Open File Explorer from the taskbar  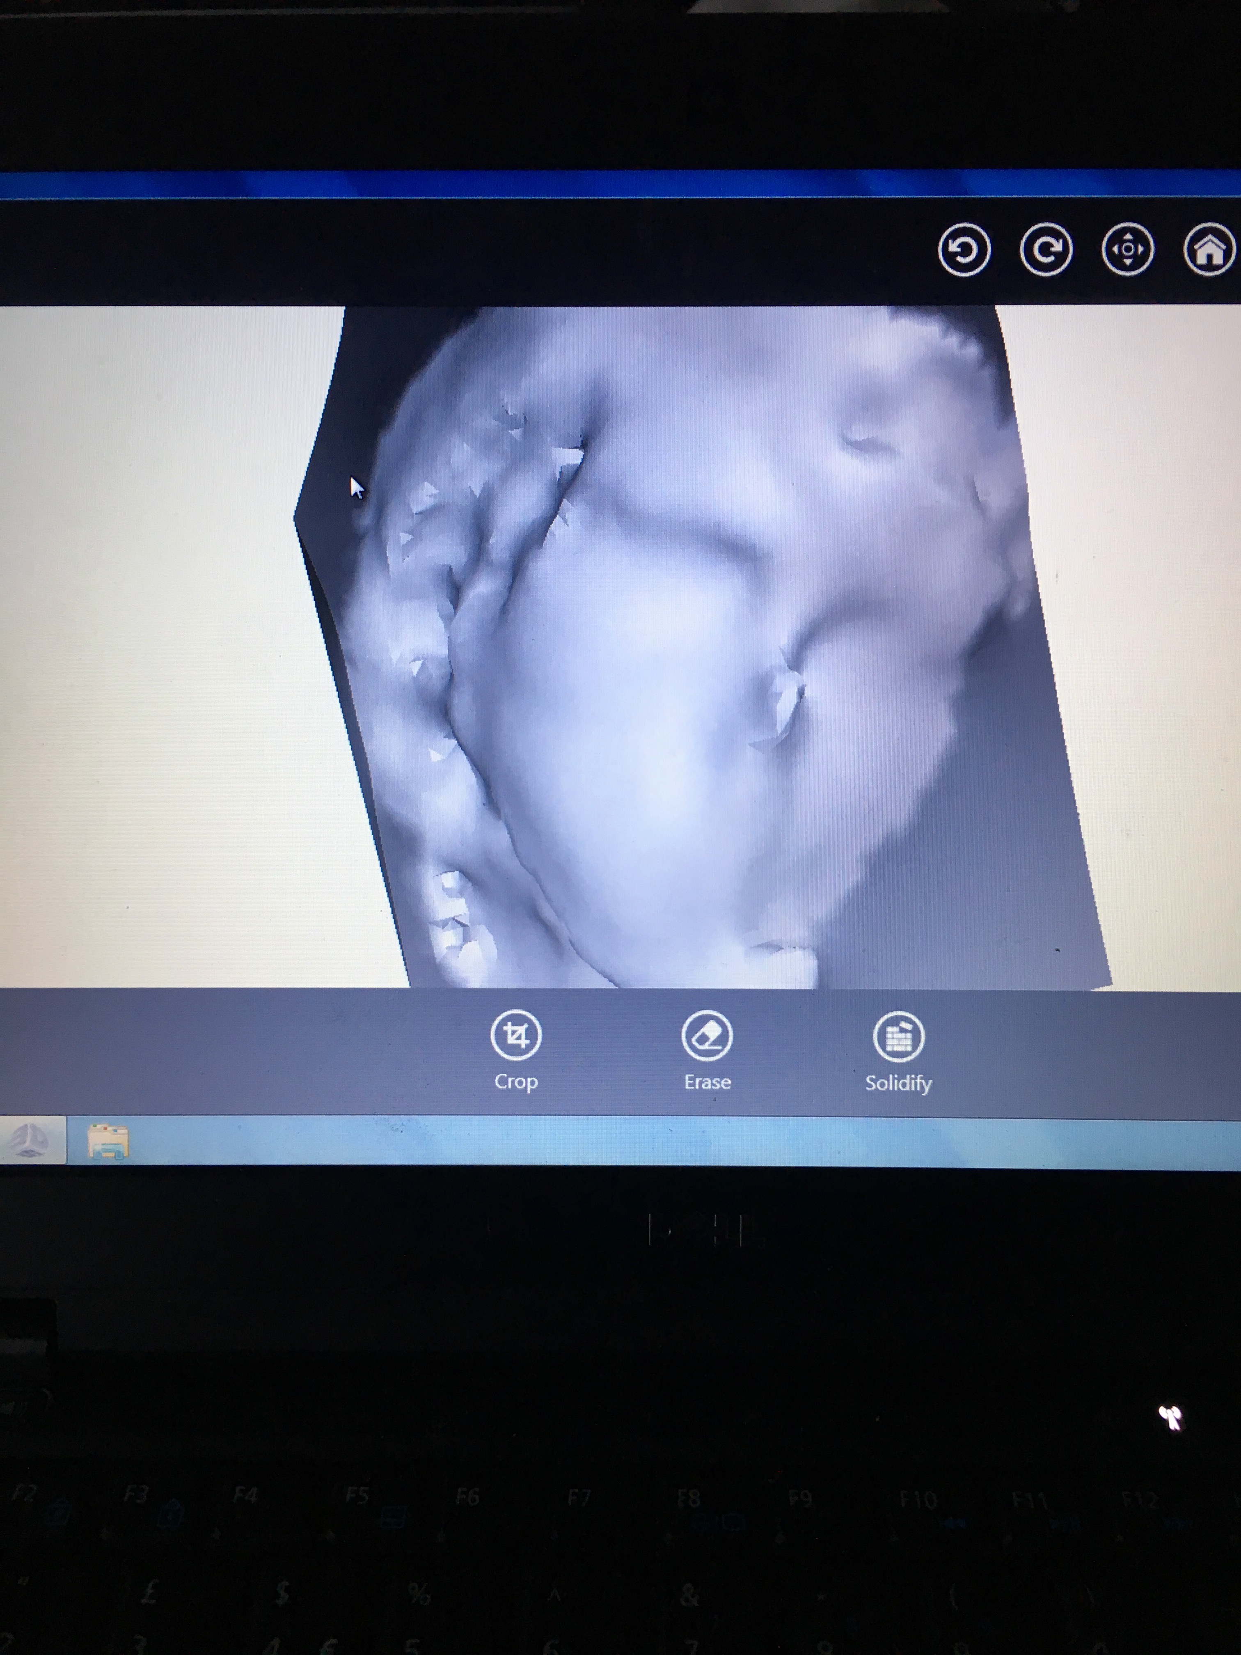point(108,1142)
